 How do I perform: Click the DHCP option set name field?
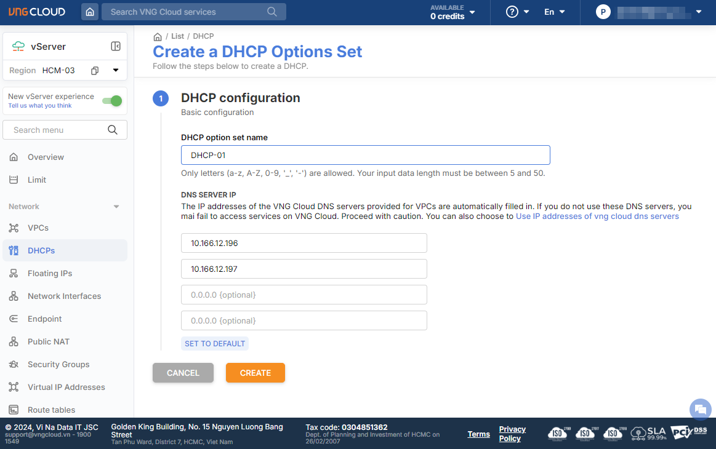point(365,155)
